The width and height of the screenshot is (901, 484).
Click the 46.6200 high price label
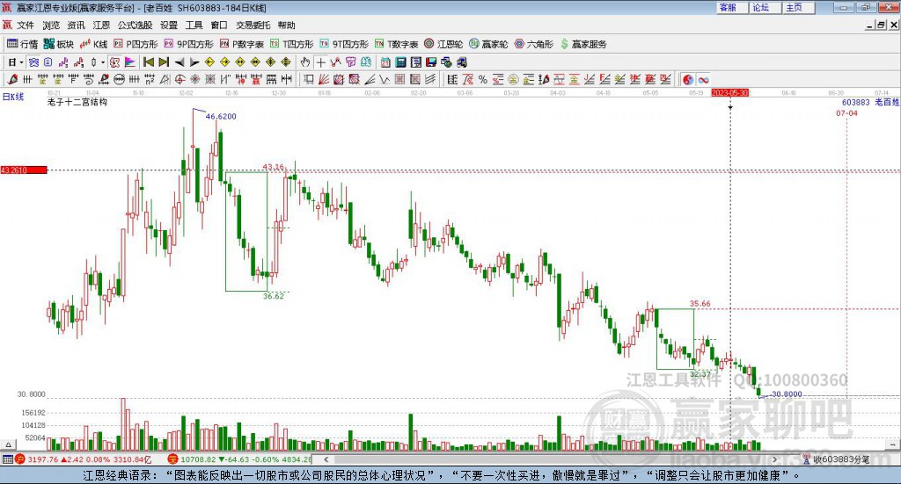point(221,117)
